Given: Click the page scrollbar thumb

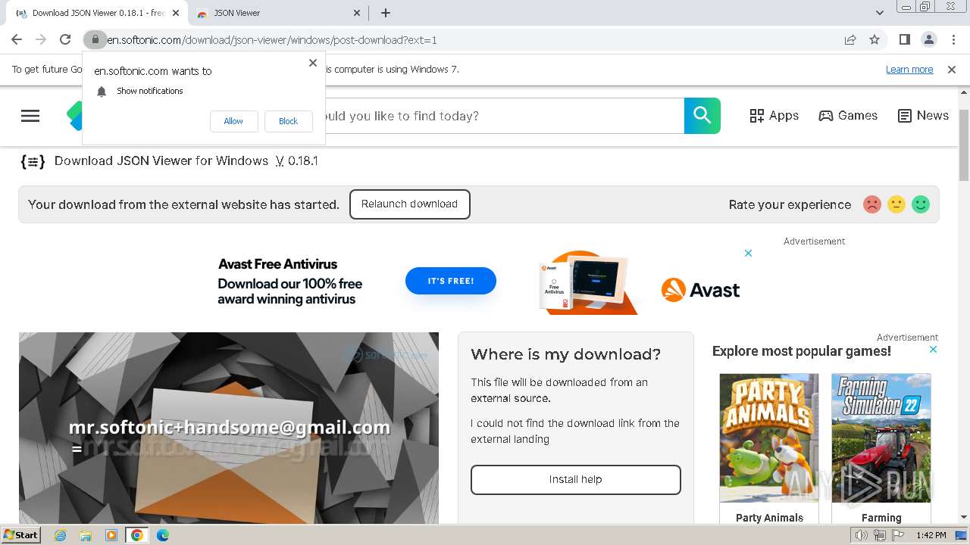Looking at the screenshot, I should point(964,145).
